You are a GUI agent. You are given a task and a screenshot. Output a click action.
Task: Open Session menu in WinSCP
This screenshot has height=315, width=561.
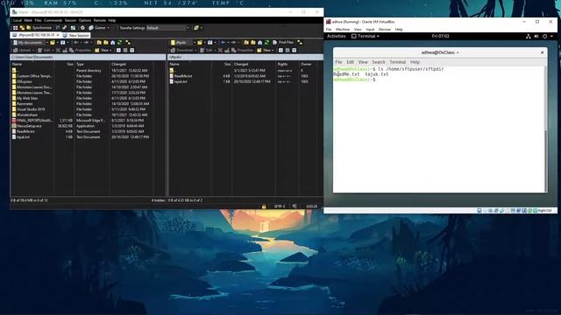[70, 20]
